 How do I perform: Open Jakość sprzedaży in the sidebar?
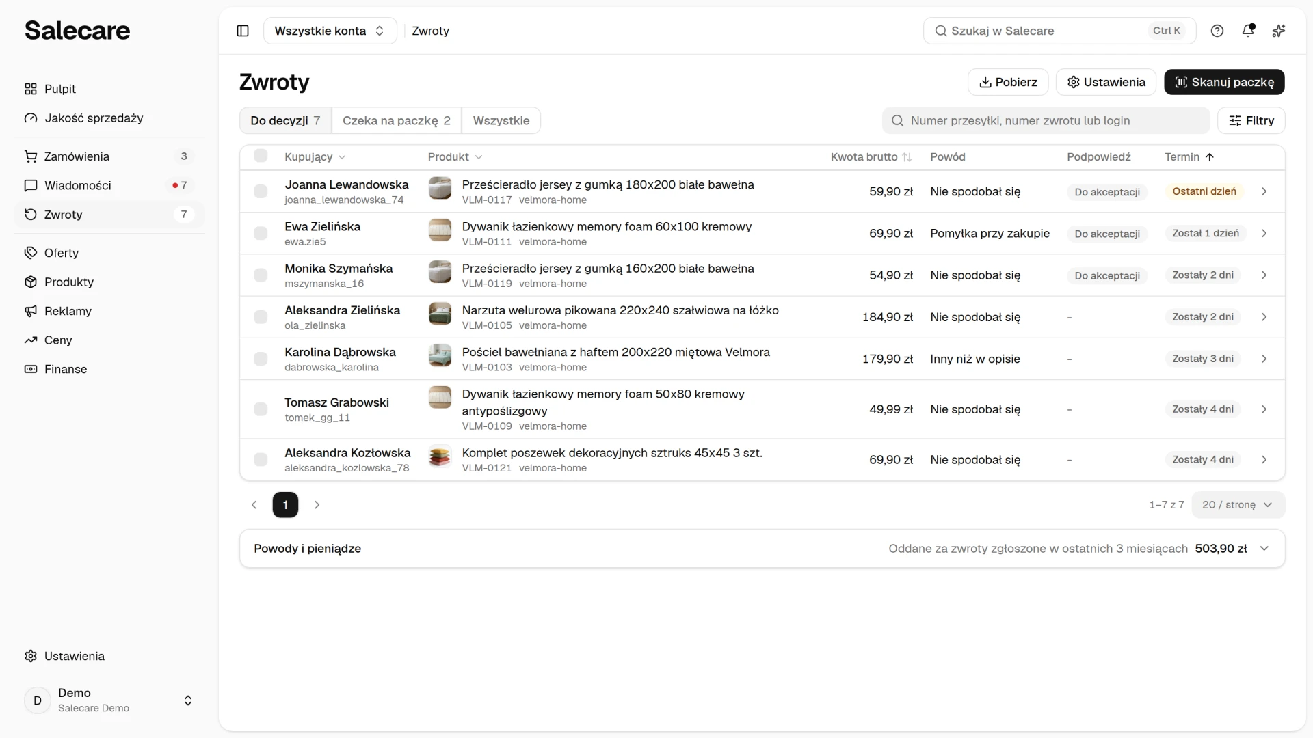(109, 118)
